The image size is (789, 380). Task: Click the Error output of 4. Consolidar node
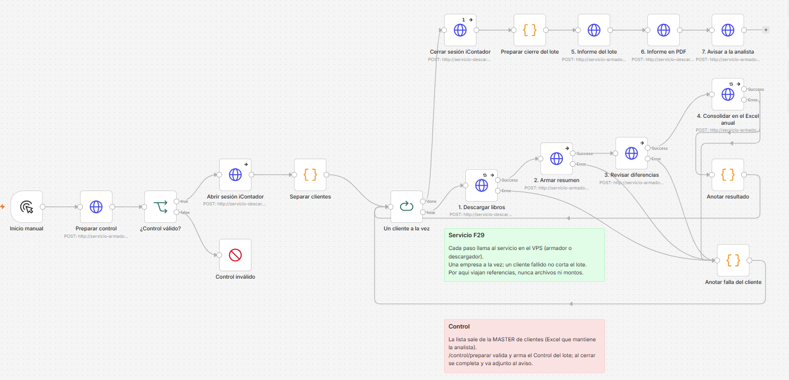(744, 100)
